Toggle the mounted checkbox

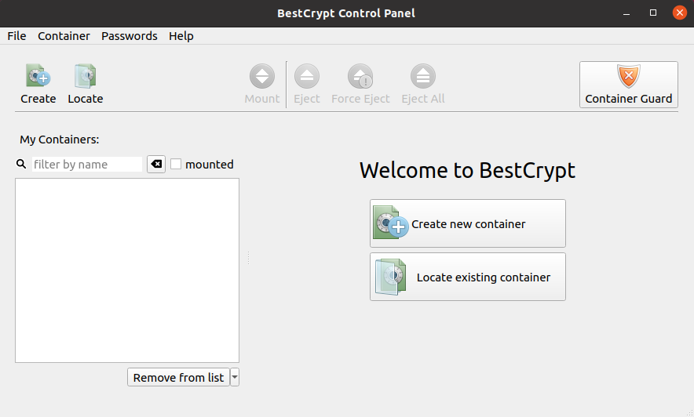click(176, 165)
